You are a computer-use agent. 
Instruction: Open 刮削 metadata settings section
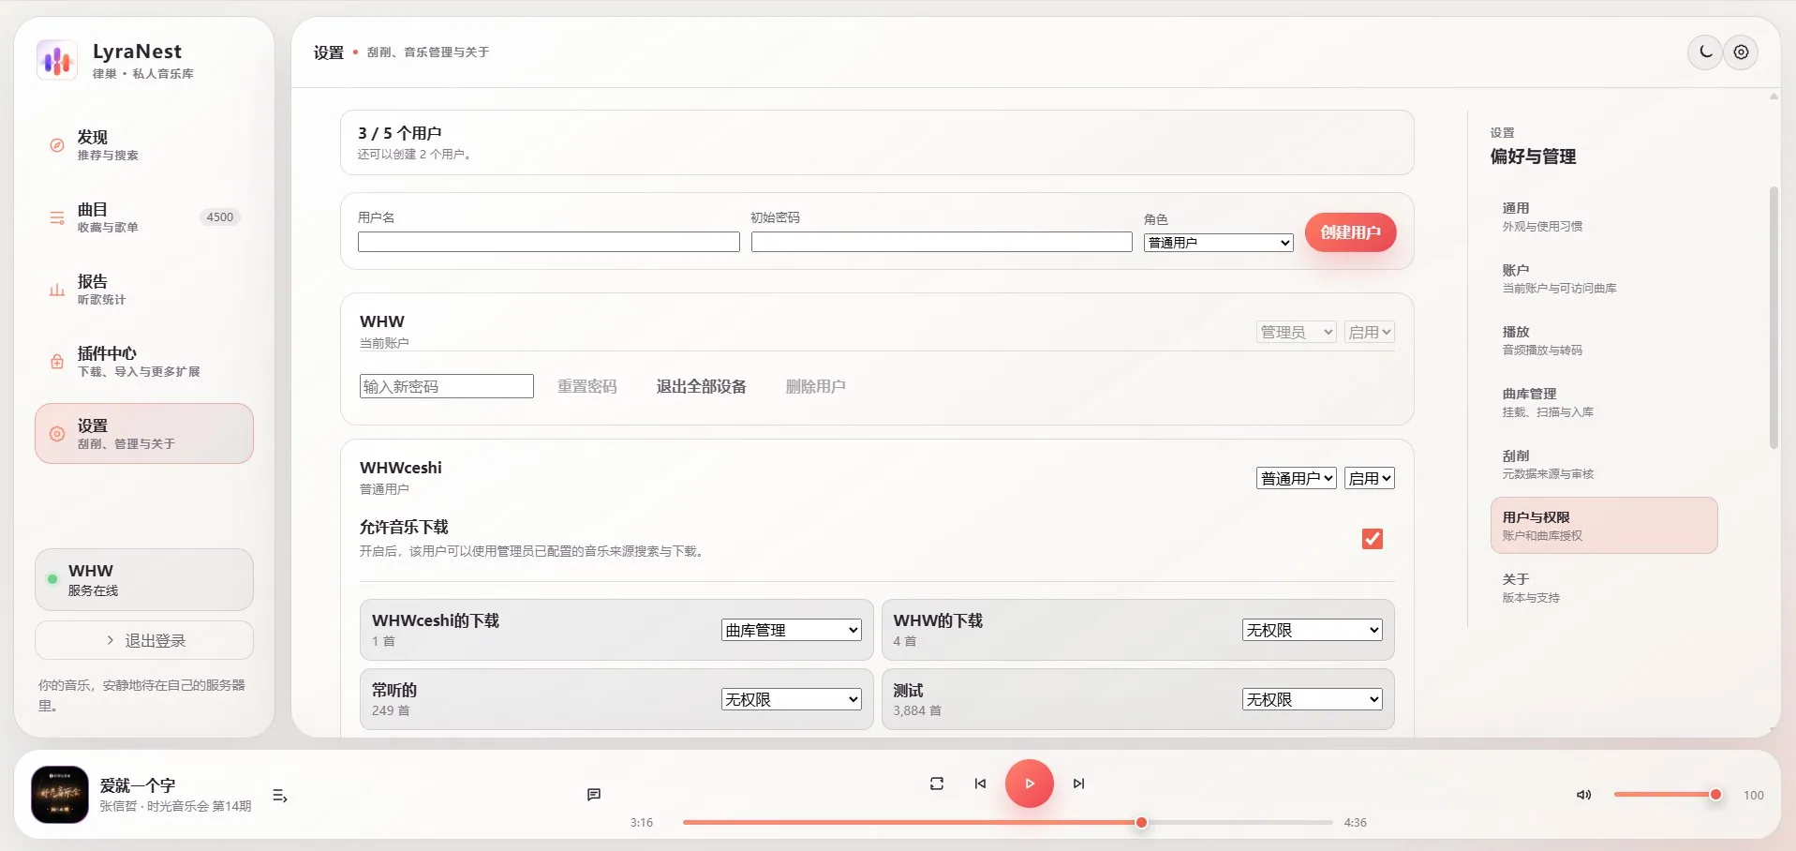point(1604,464)
